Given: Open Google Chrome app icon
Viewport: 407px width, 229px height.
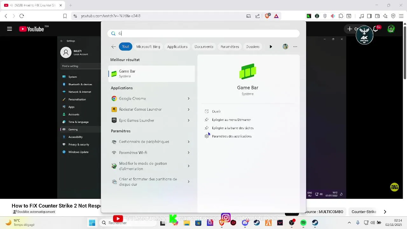Looking at the screenshot, I should (x=114, y=99).
